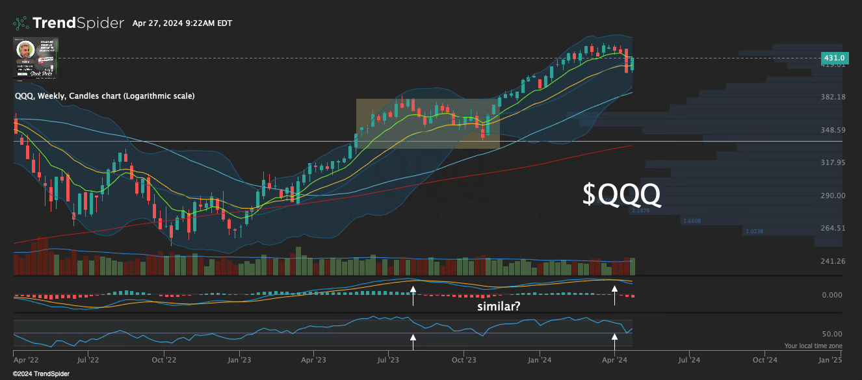The image size is (862, 380).
Task: Click the Jan '23 time axis label
Action: (x=240, y=359)
